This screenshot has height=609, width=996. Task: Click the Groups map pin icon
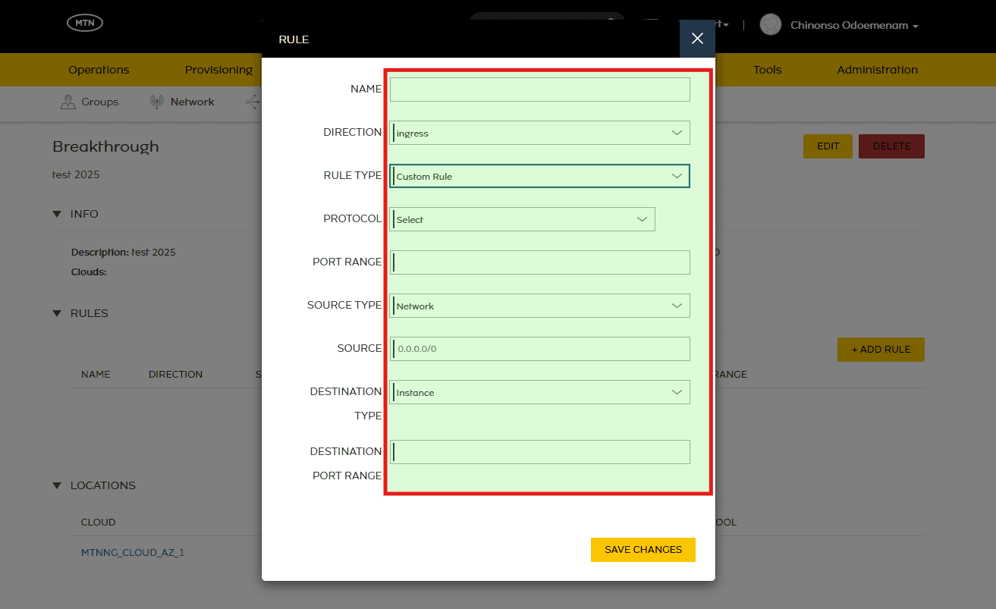[68, 102]
